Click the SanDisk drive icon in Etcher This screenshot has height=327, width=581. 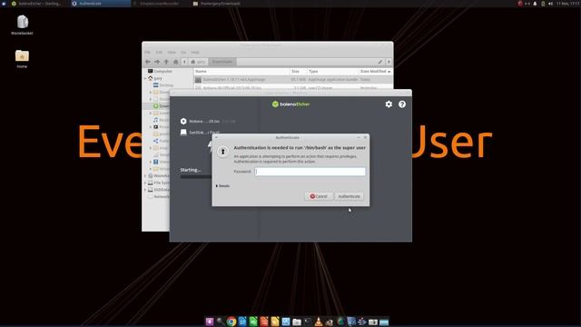point(183,132)
